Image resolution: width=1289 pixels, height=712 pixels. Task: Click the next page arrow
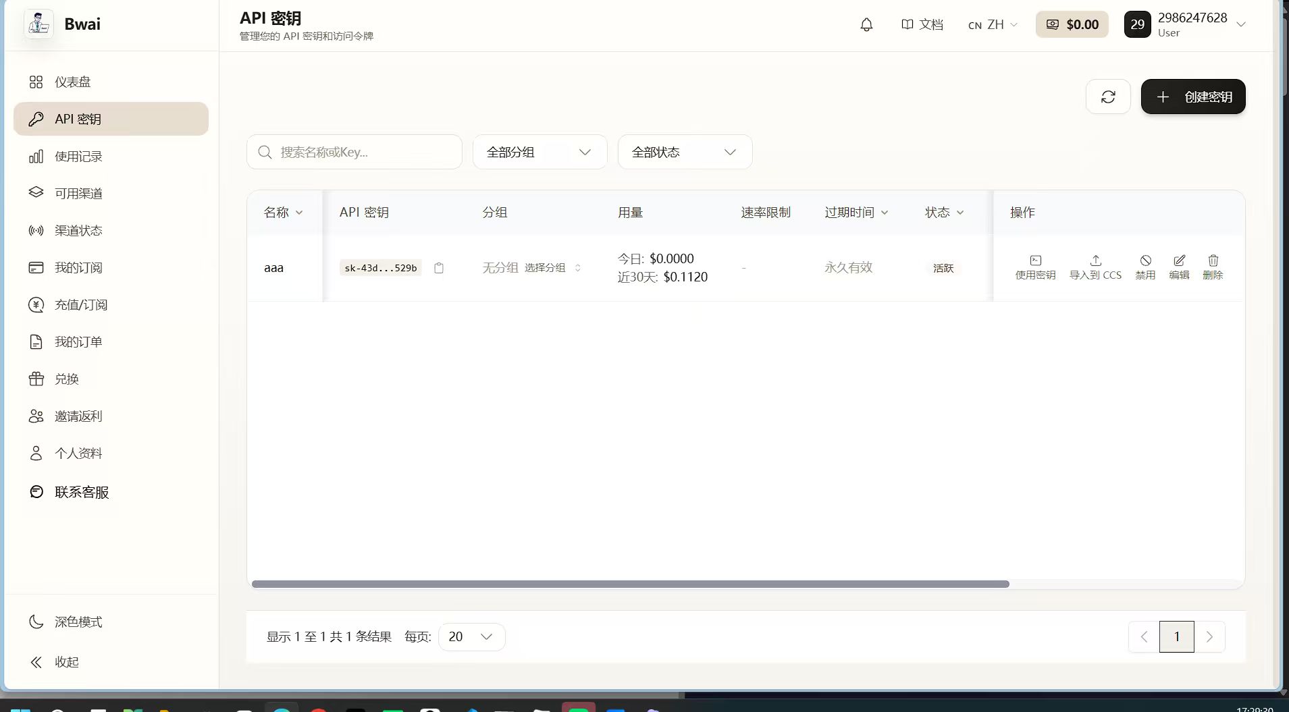(x=1209, y=636)
